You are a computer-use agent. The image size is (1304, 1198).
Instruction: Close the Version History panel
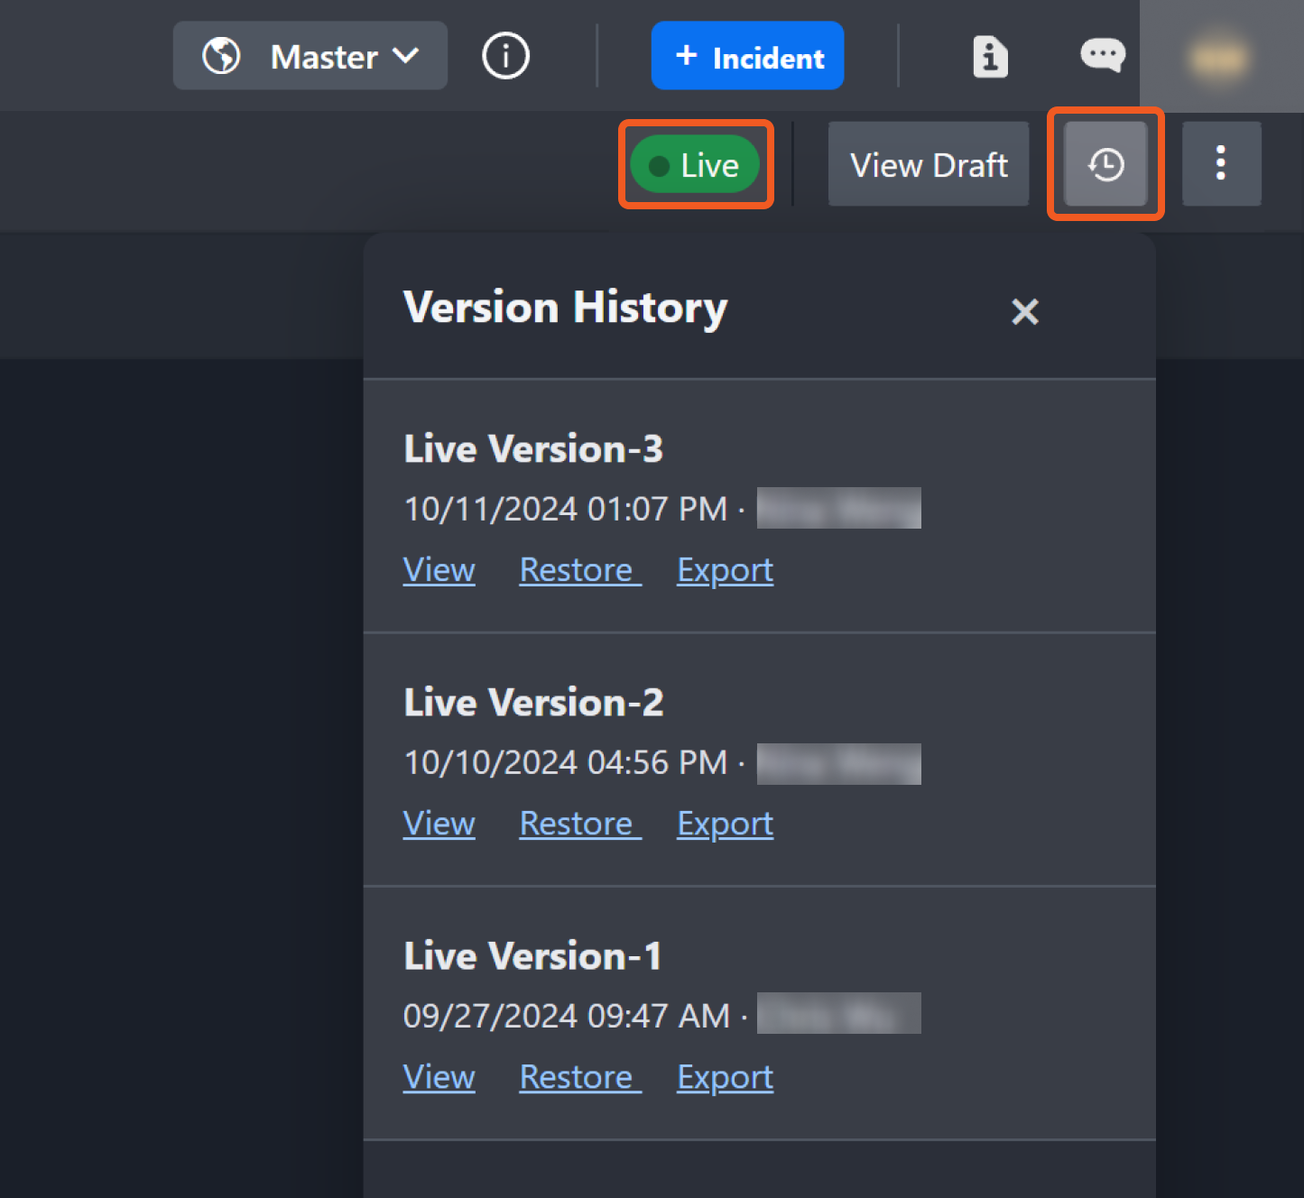tap(1025, 311)
